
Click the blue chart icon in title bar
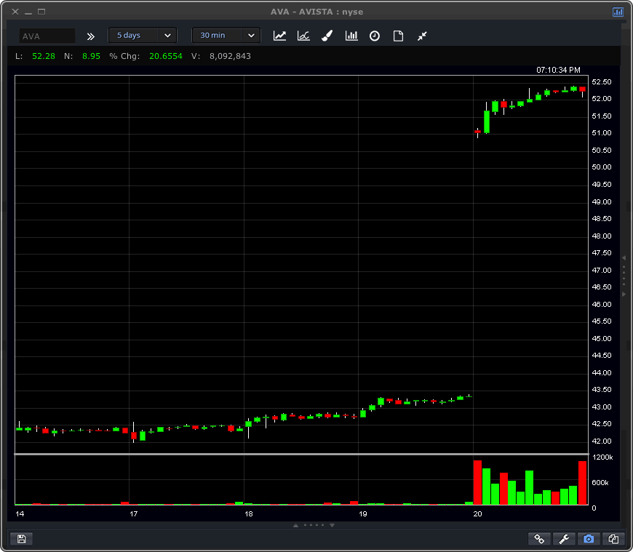click(618, 12)
